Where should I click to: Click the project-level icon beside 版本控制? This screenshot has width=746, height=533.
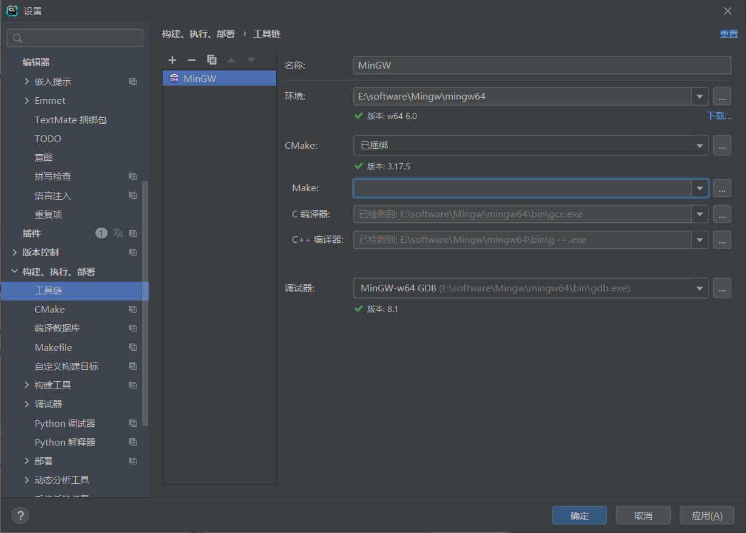coord(133,253)
